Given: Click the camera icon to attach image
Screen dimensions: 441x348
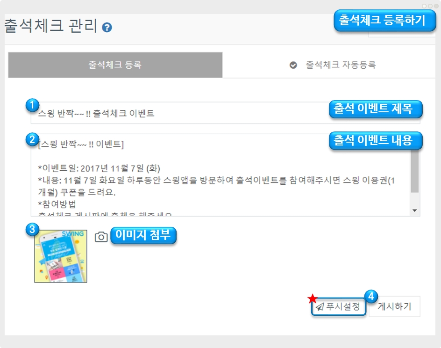Looking at the screenshot, I should [101, 237].
